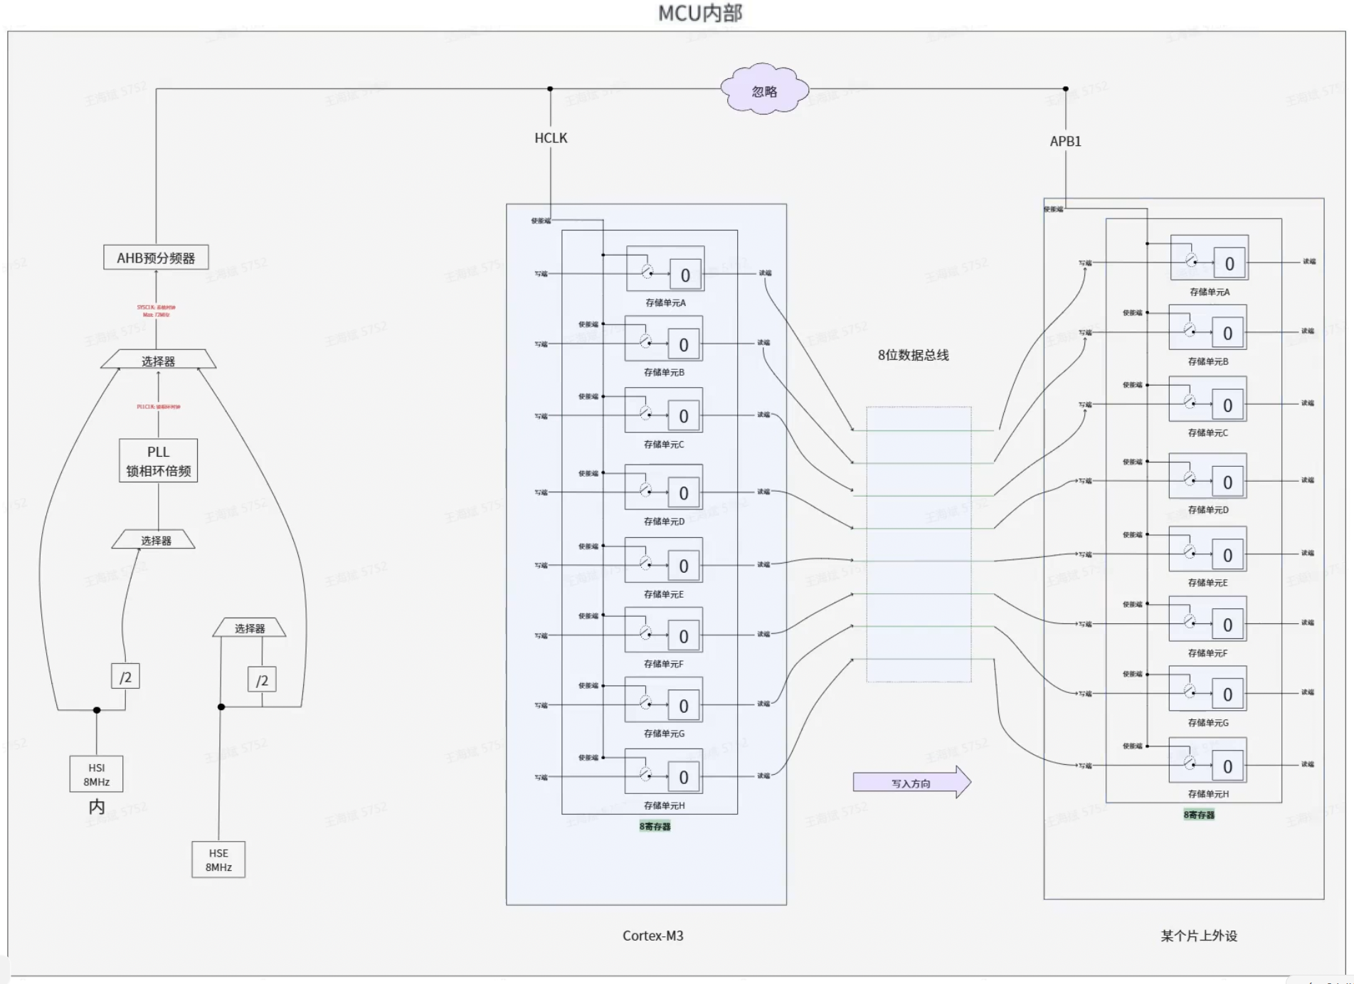Click the '使能端' label beside Cortex-M3 存储单元B
Image resolution: width=1354 pixels, height=984 pixels.
click(588, 324)
